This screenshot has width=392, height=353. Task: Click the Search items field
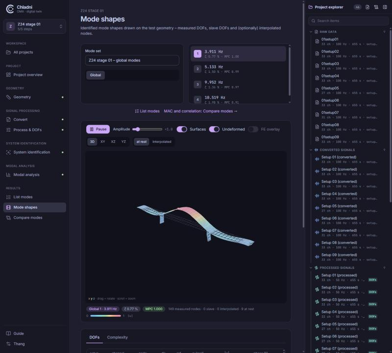coord(348,21)
